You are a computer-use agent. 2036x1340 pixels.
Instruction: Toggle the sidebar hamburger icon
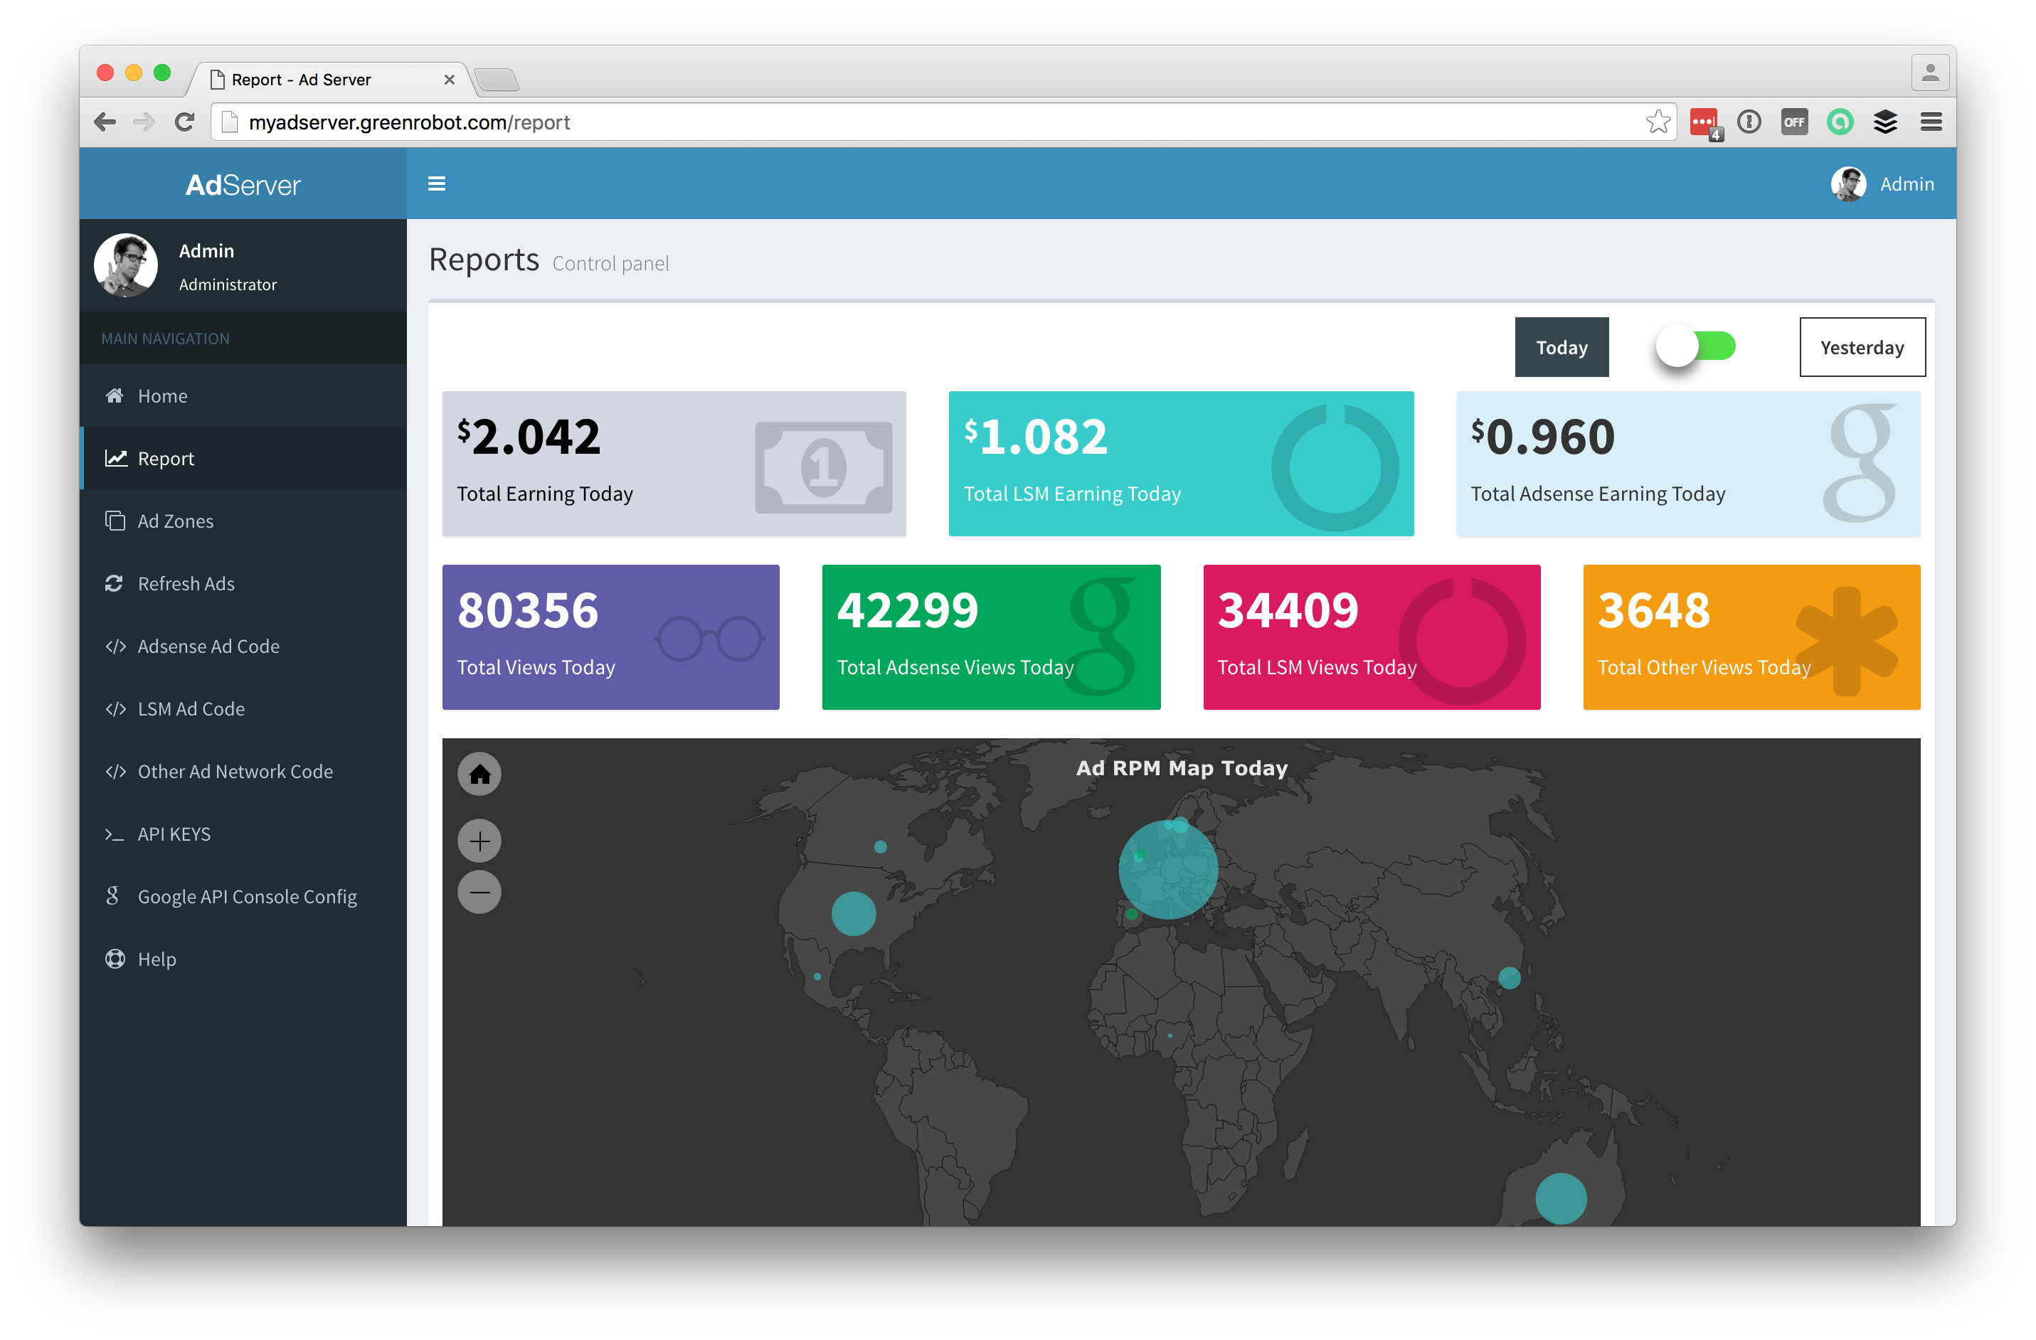pos(436,184)
